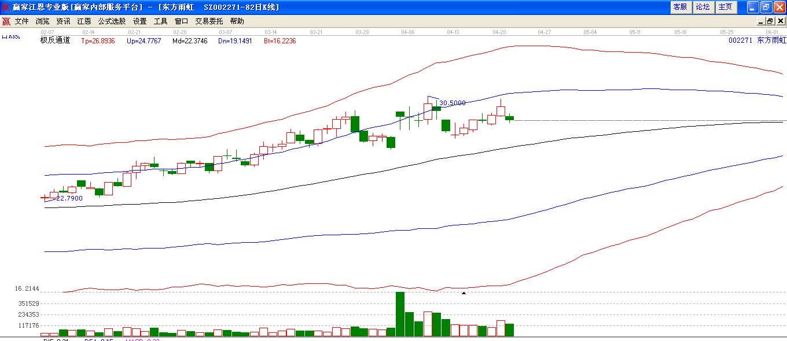Image resolution: width=787 pixels, height=341 pixels.
Task: Click the Tp=26.8936 indicator value
Action: [98, 41]
